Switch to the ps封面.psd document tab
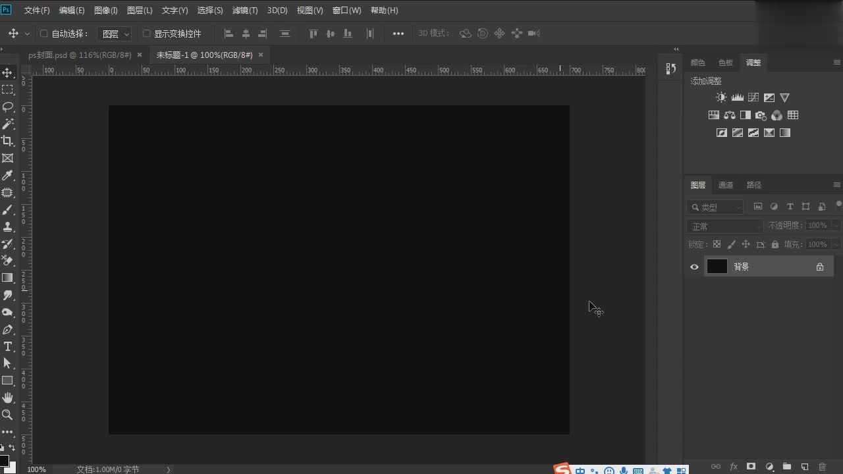Viewport: 843px width, 474px height. pyautogui.click(x=80, y=55)
